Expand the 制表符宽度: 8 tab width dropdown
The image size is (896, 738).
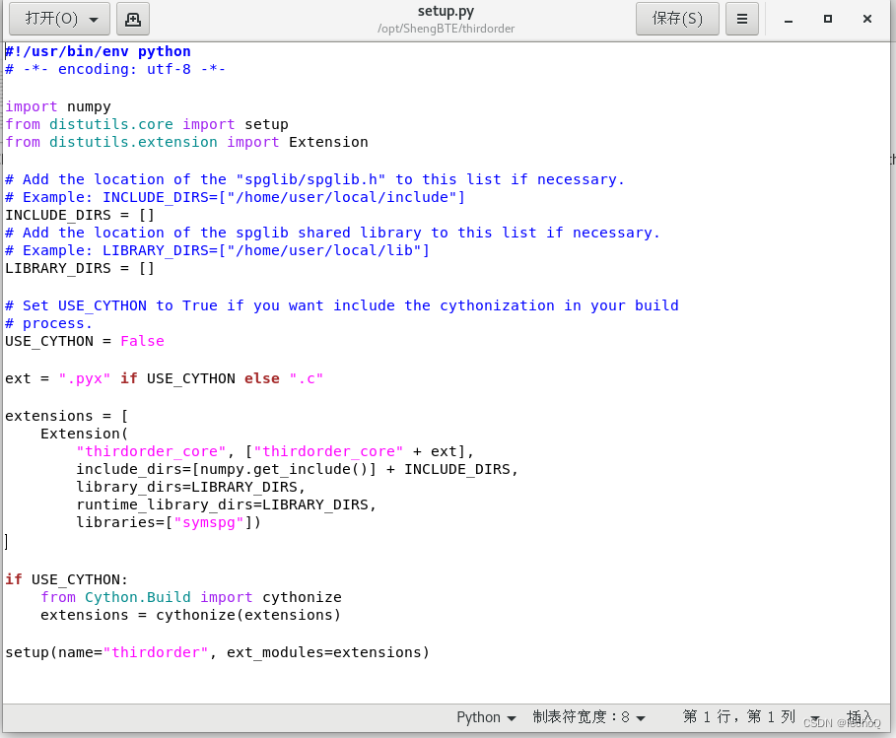pyautogui.click(x=588, y=717)
